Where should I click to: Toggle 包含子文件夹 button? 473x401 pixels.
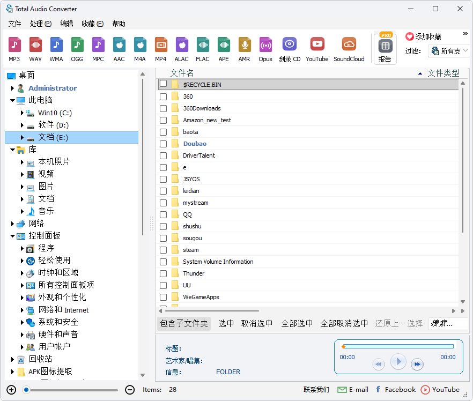coord(184,323)
